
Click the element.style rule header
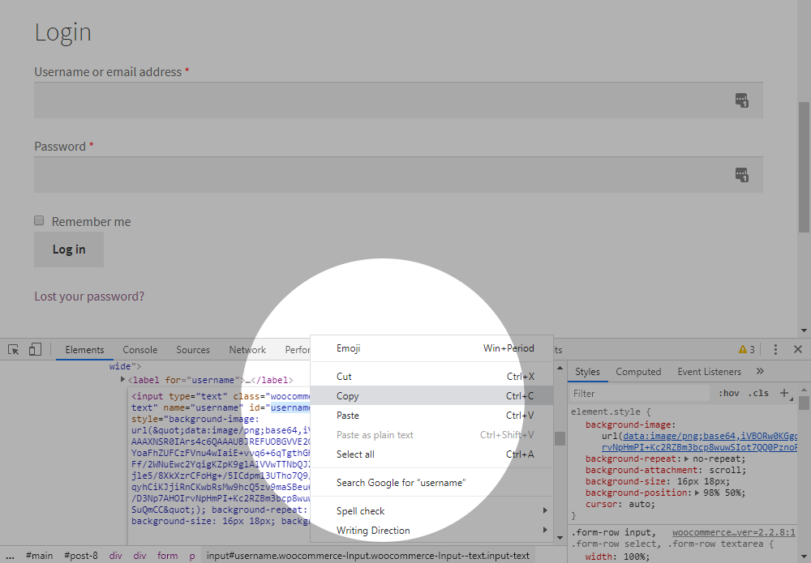point(611,412)
